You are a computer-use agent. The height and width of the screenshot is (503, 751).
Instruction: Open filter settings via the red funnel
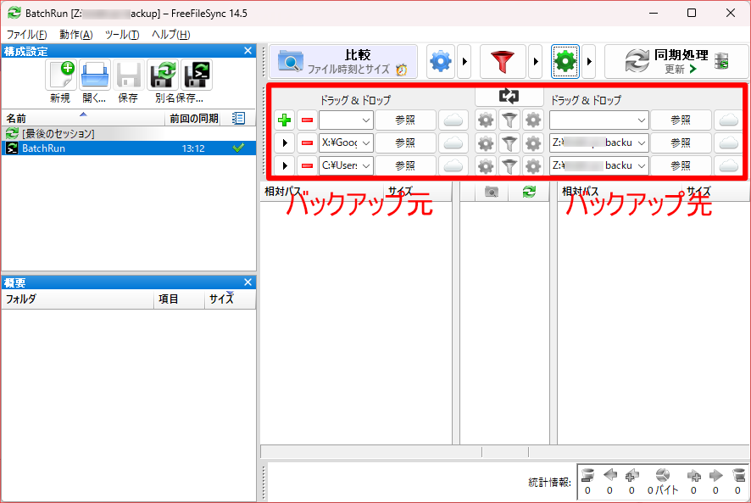(x=503, y=62)
